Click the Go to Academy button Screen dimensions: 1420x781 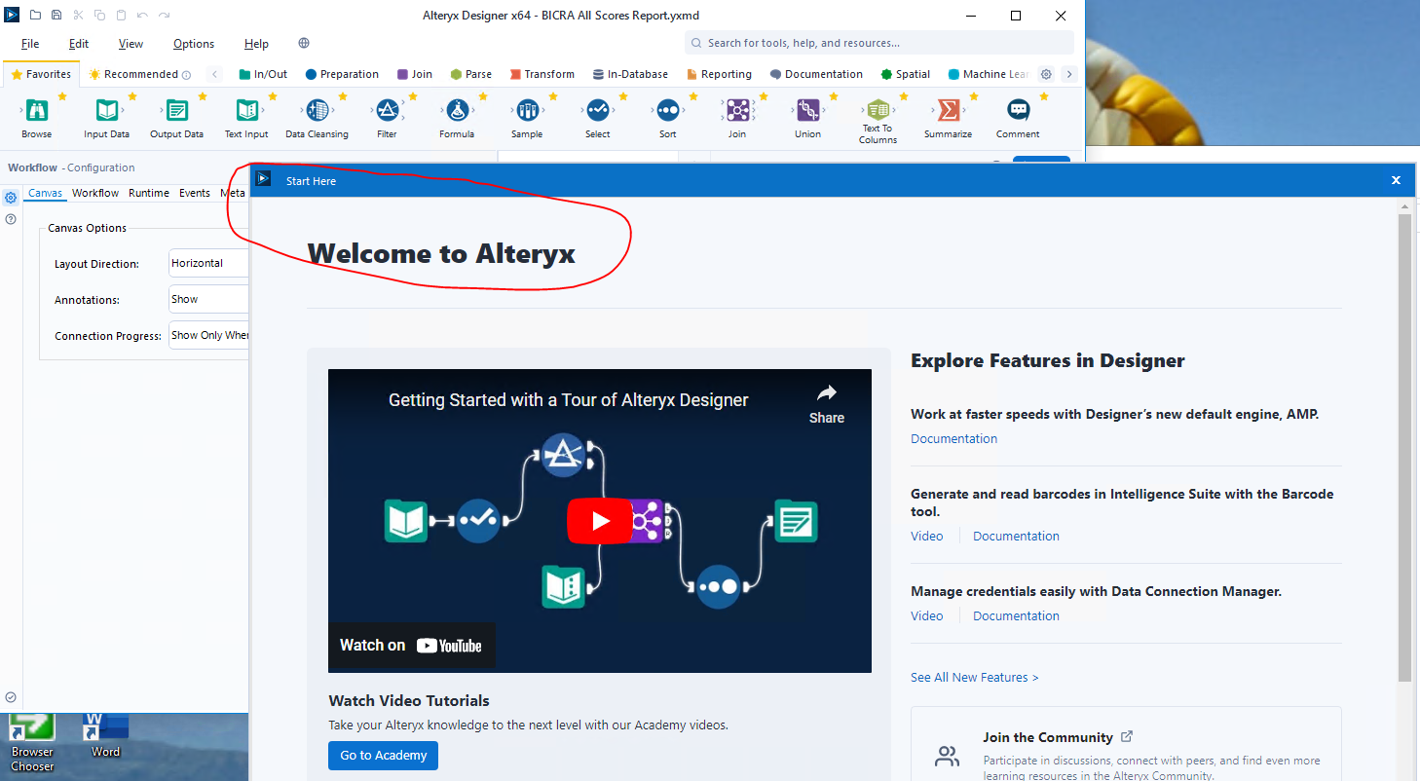point(383,756)
